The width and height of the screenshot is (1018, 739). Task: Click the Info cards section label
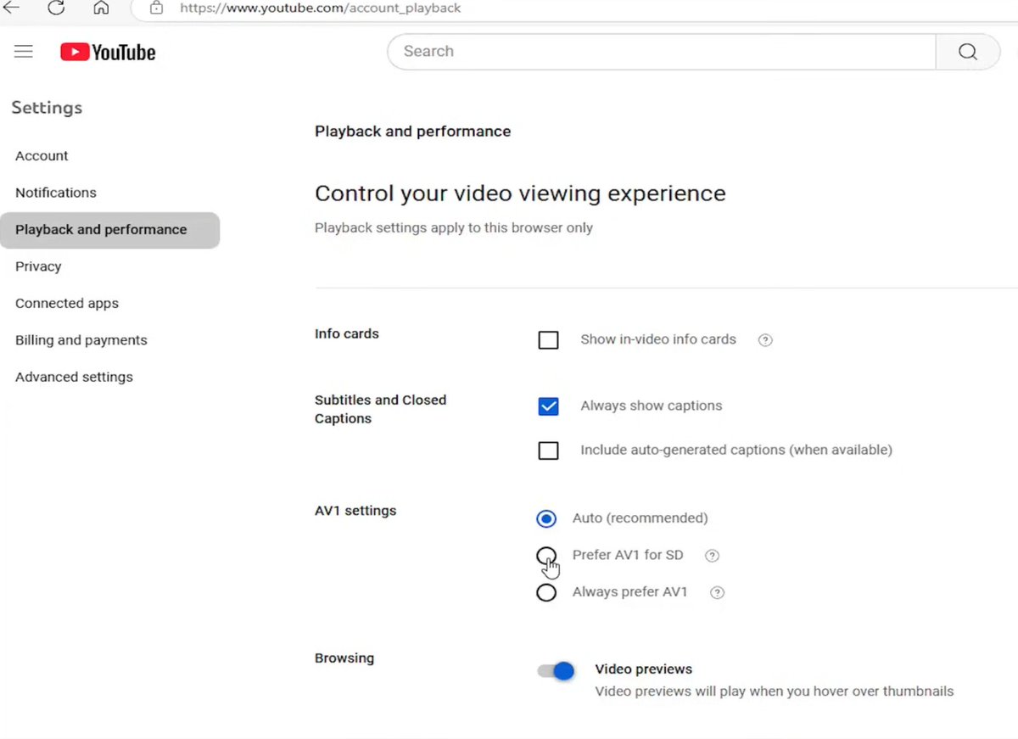coord(347,334)
